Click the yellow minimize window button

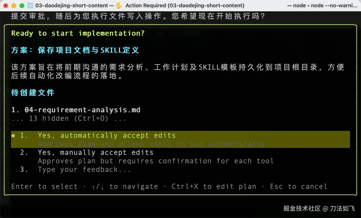(14, 5)
